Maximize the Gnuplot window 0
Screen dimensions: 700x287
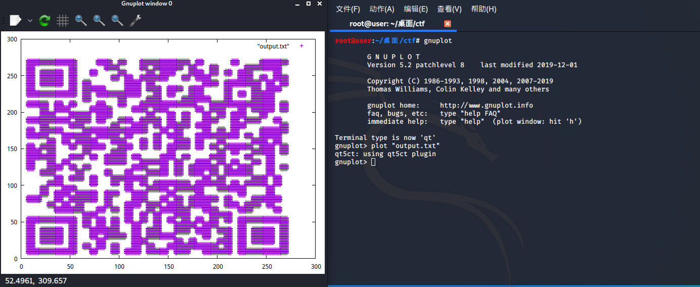tap(309, 4)
